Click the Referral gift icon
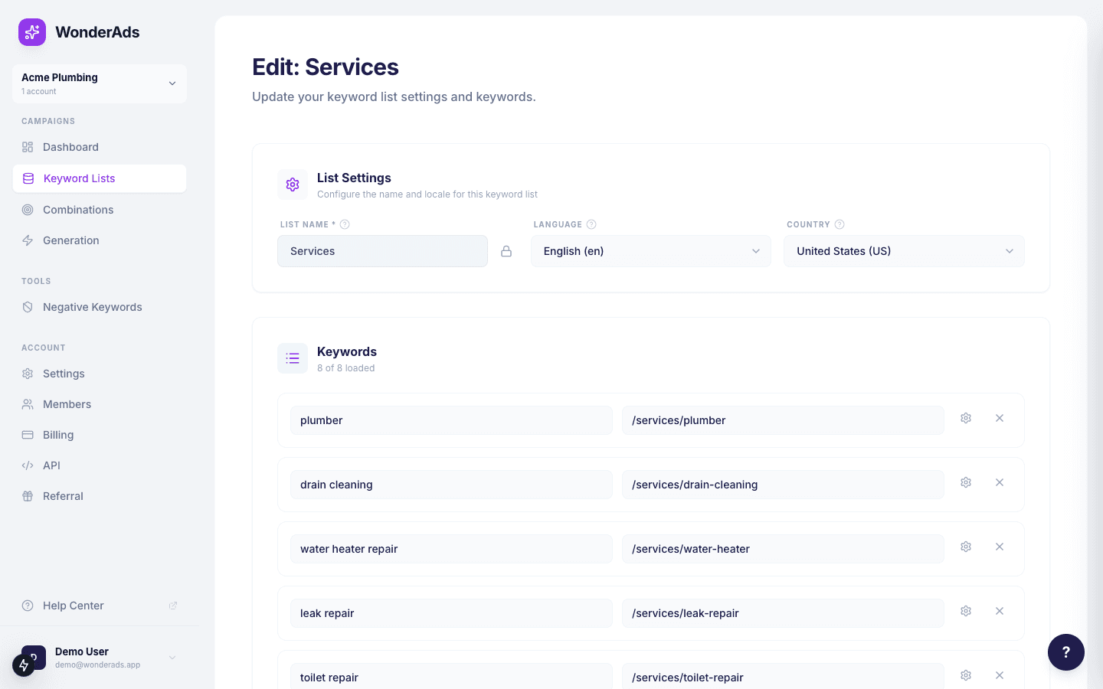1103x689 pixels. (28, 496)
